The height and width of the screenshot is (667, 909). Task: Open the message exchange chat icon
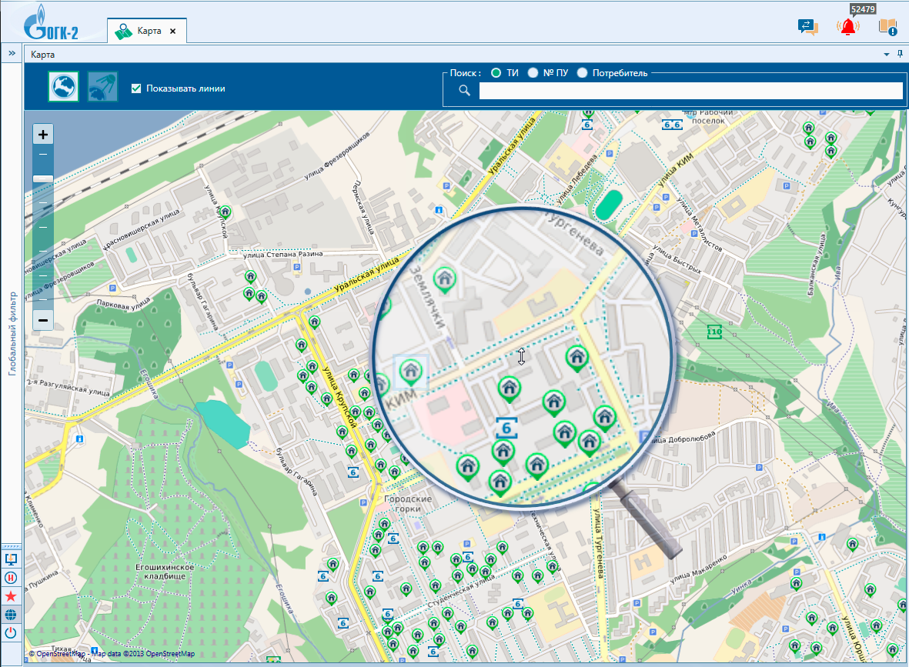pos(807,27)
